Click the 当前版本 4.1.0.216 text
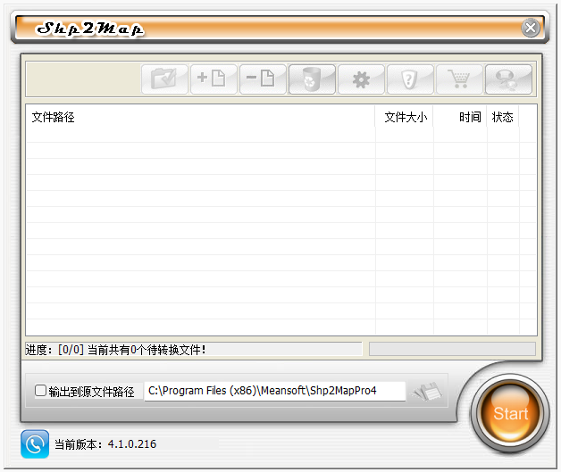 point(105,444)
